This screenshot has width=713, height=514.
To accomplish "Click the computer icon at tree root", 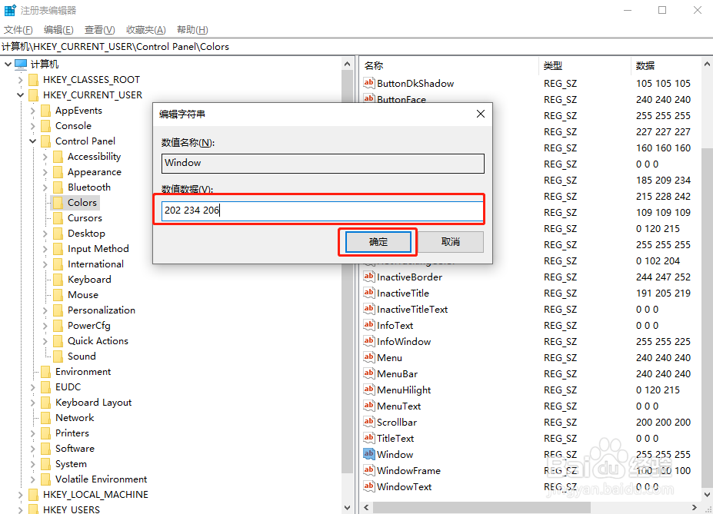I will click(21, 64).
